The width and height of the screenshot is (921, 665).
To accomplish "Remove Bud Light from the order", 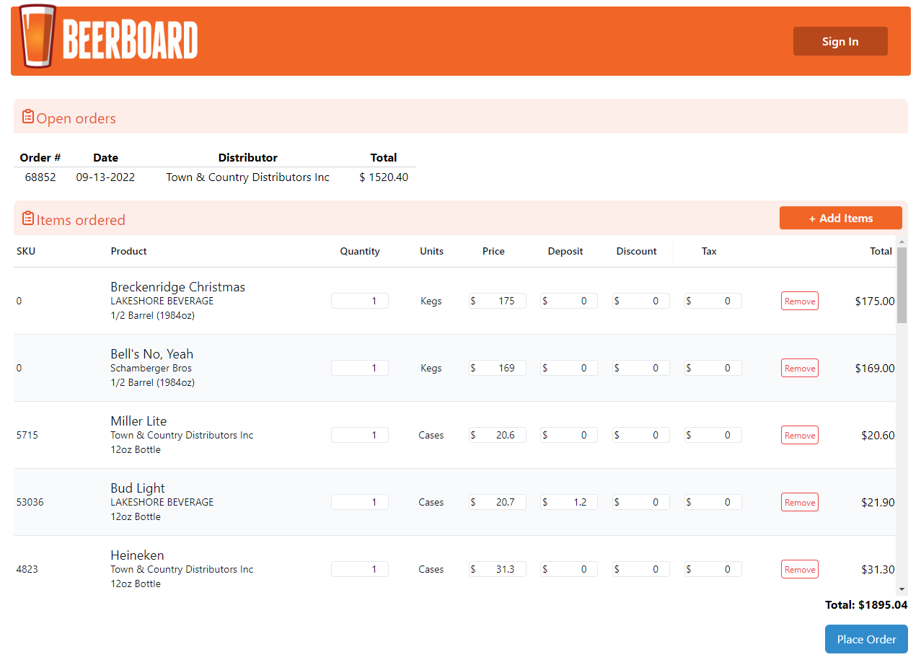I will click(x=799, y=502).
